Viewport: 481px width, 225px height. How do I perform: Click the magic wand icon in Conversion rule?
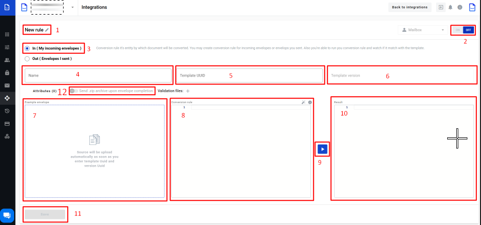303,102
